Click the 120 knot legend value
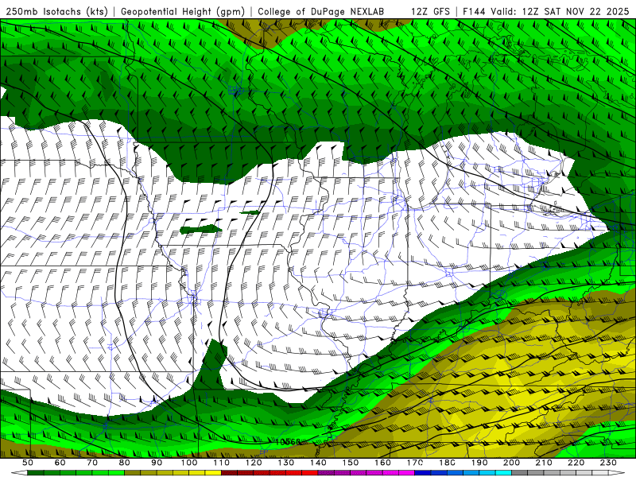This screenshot has width=636, height=477. tap(254, 463)
